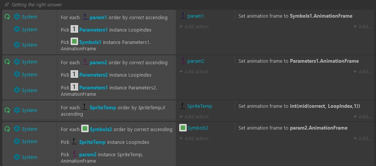The height and width of the screenshot is (166, 376).
Task: Click 'Add action' under the param1 action
Action: pyautogui.click(x=194, y=26)
